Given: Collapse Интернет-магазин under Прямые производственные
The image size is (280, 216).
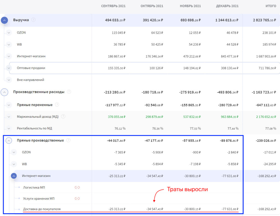Looking at the screenshot, I should [x=14, y=176].
